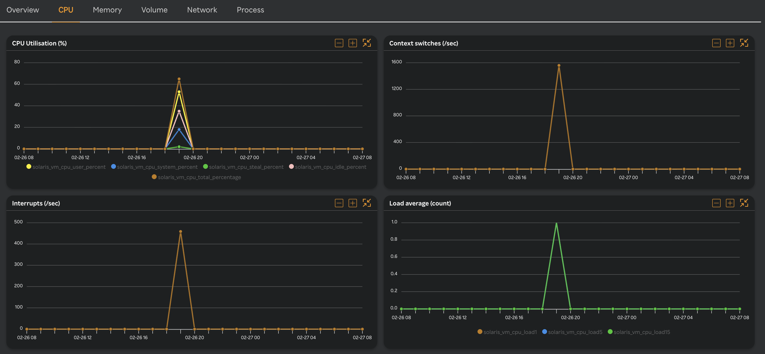Zoom in on the Load average chart

pos(730,203)
